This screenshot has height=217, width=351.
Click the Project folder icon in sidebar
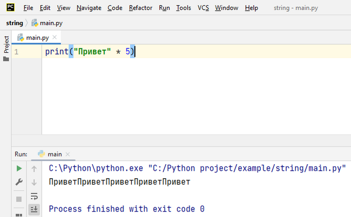tap(6, 59)
